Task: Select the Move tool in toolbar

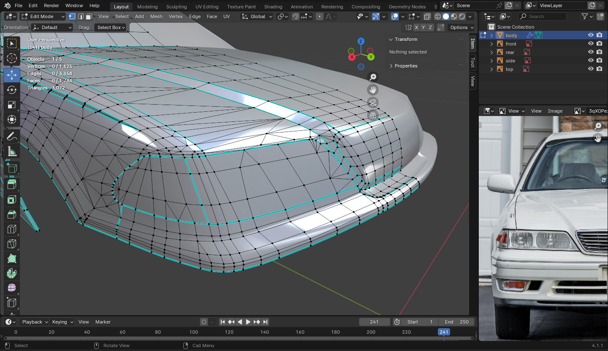Action: click(x=12, y=75)
